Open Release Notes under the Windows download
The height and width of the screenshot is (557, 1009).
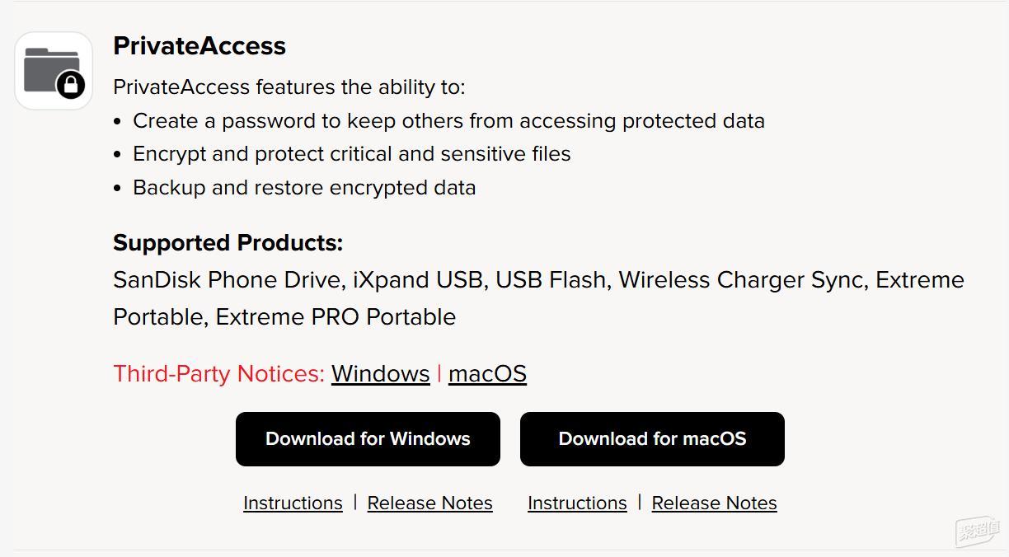tap(429, 503)
